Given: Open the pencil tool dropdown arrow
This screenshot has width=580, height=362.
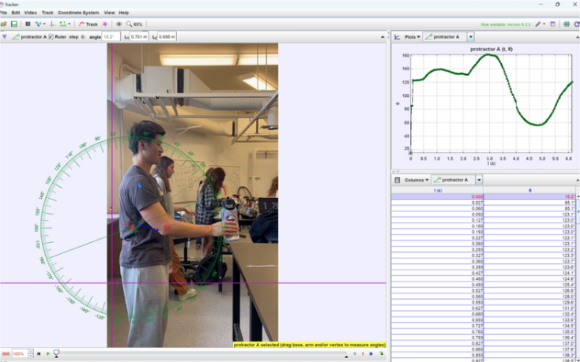Looking at the screenshot, I should point(544,24).
